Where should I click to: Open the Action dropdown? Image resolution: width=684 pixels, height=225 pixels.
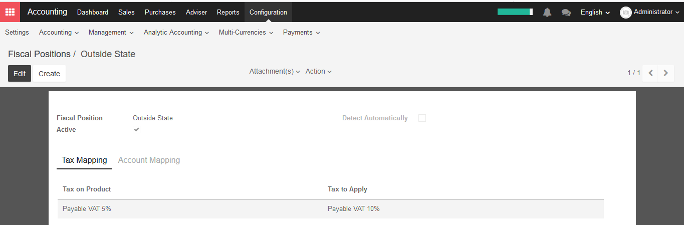319,72
